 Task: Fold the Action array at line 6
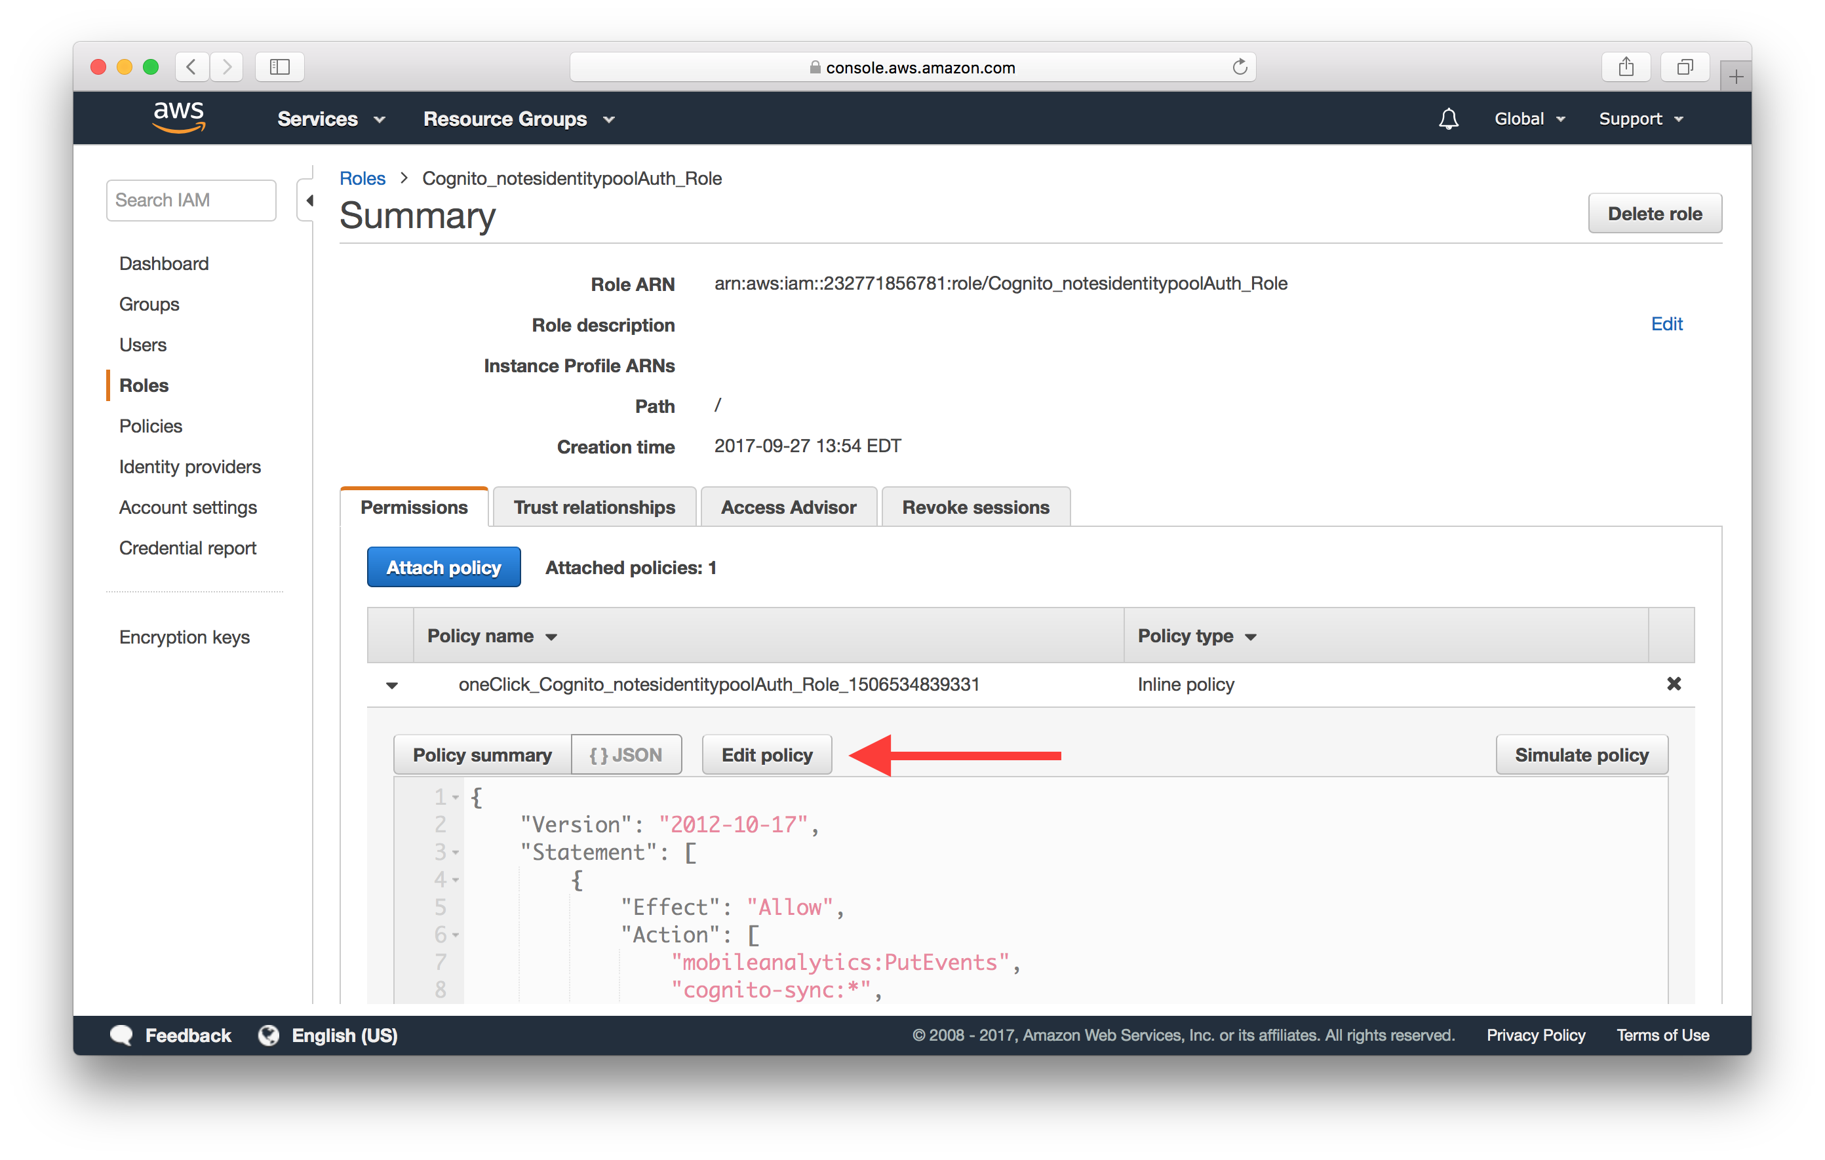[x=456, y=935]
